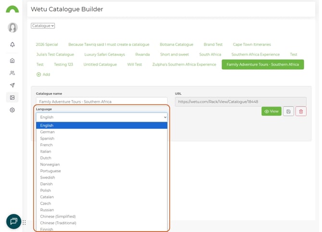Screen dimensions: 322x232
Task: Choose Chinese (Simplified) option
Action: (x=102, y=217)
